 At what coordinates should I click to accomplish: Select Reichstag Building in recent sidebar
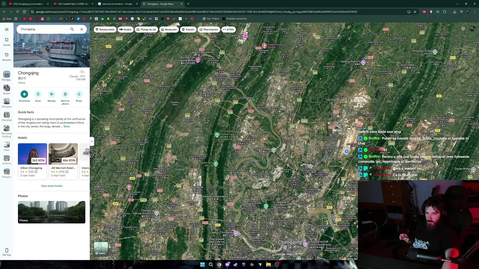6,131
